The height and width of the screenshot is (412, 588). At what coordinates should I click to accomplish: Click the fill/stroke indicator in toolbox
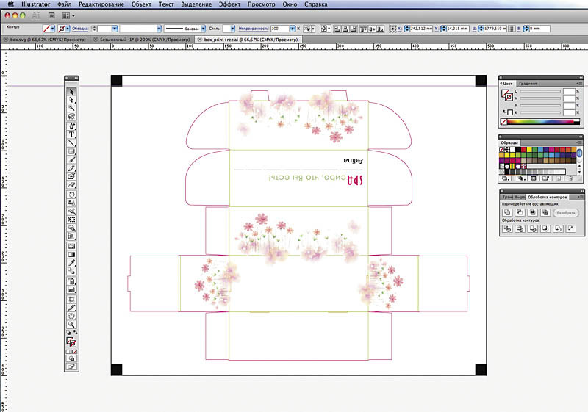[x=72, y=341]
